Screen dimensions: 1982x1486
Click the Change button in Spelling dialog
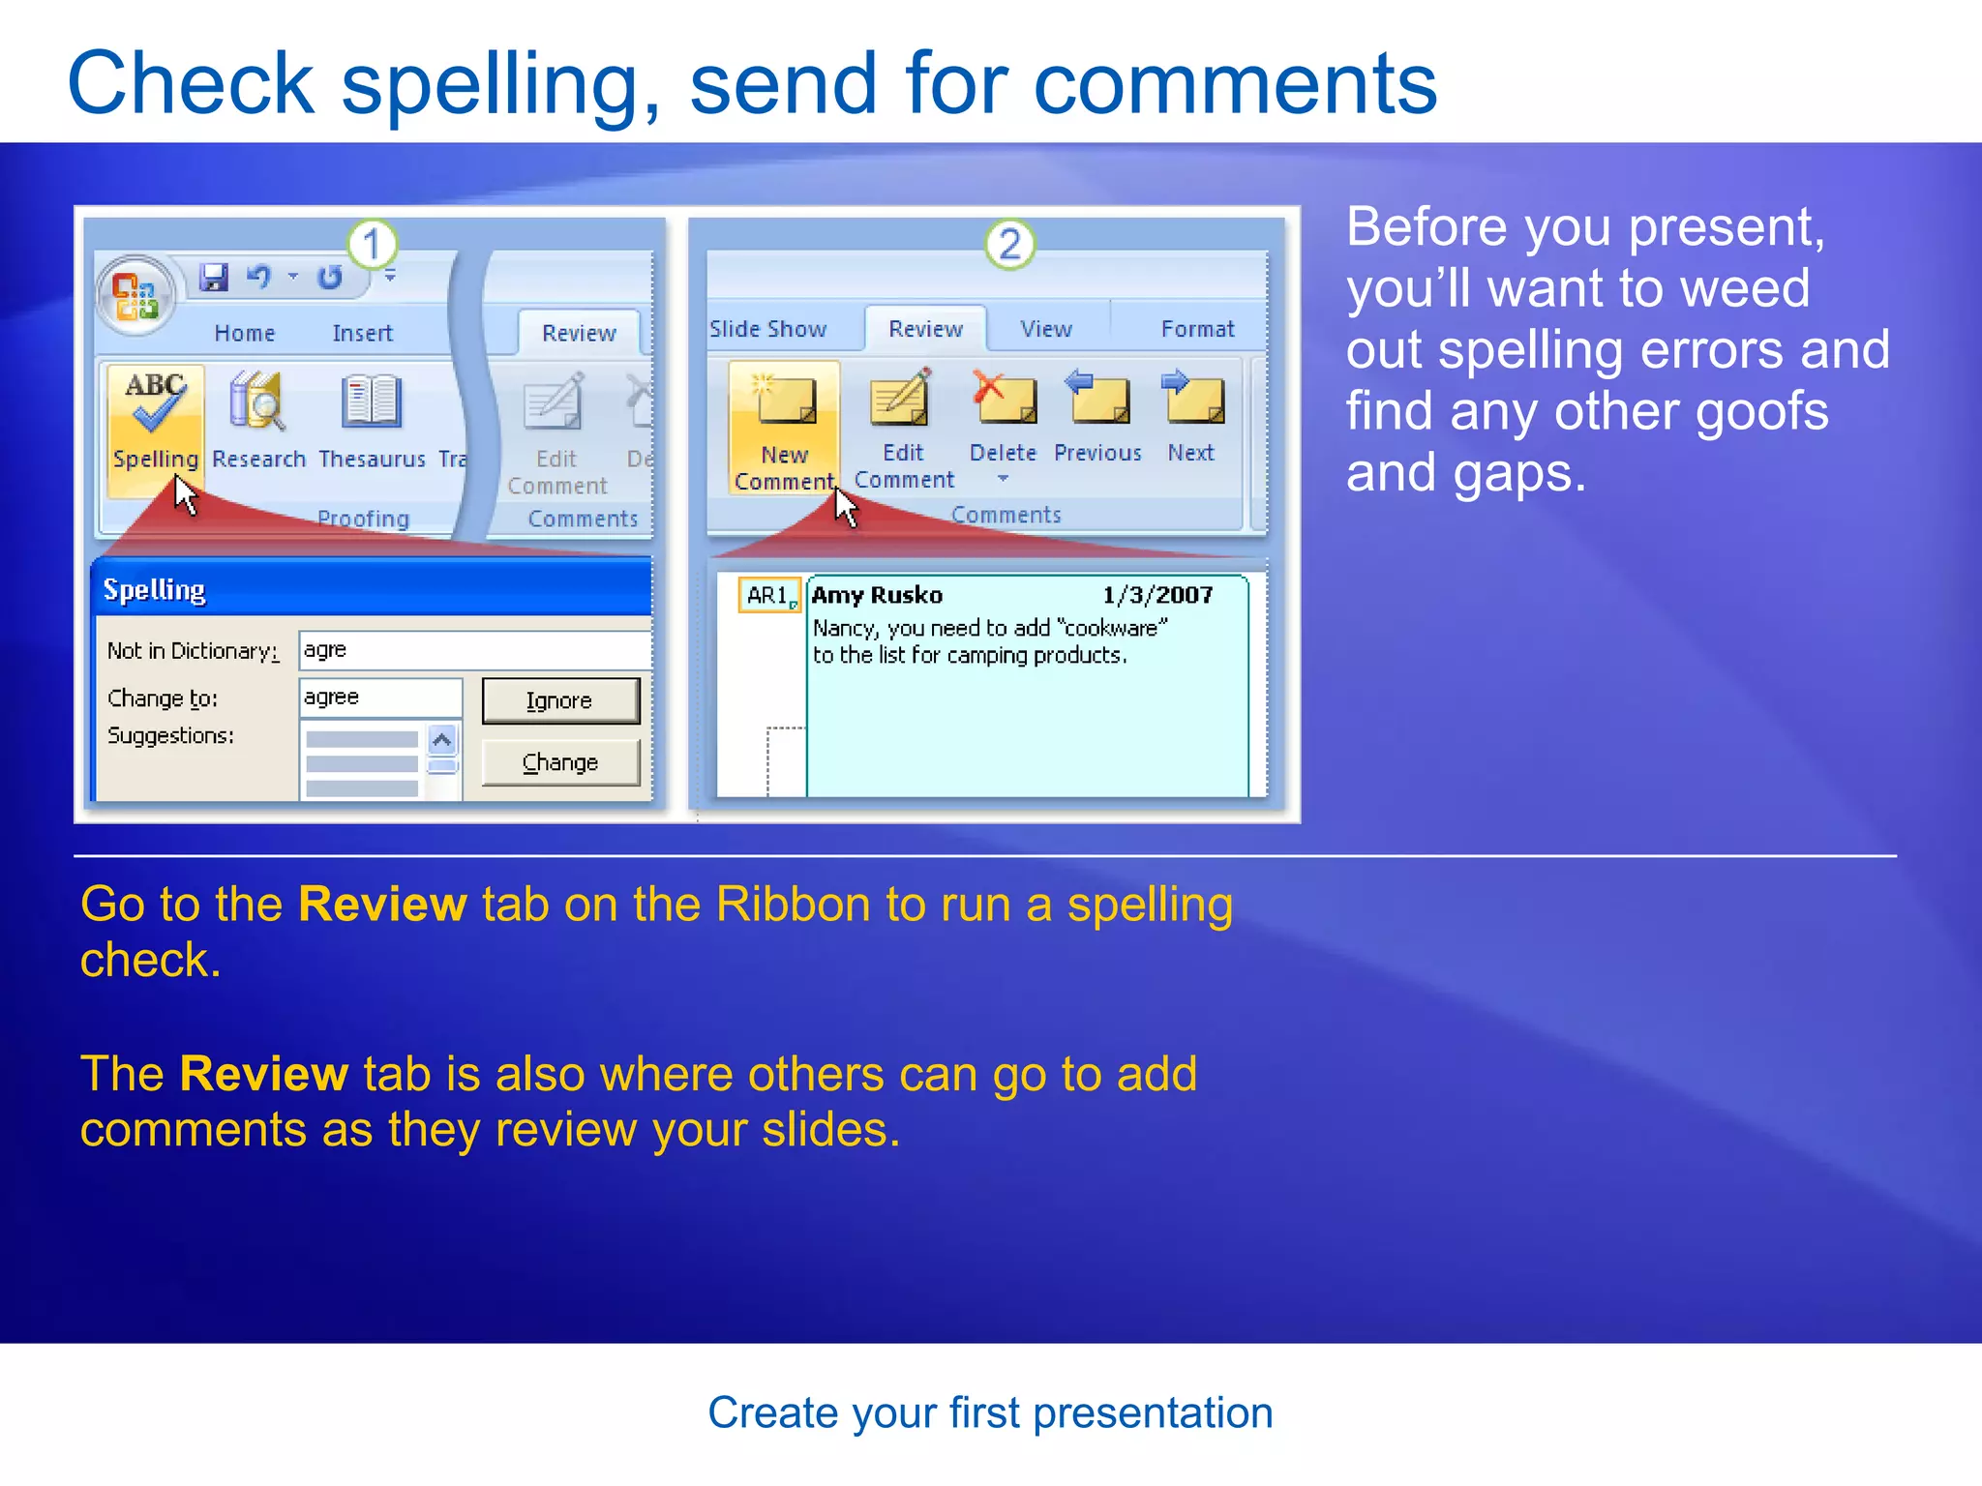(560, 762)
